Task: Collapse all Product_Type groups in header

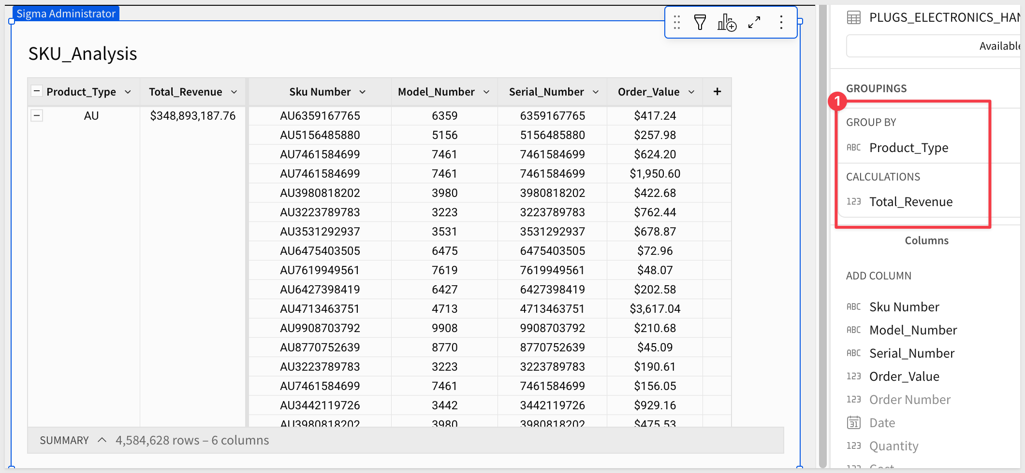Action: [37, 91]
